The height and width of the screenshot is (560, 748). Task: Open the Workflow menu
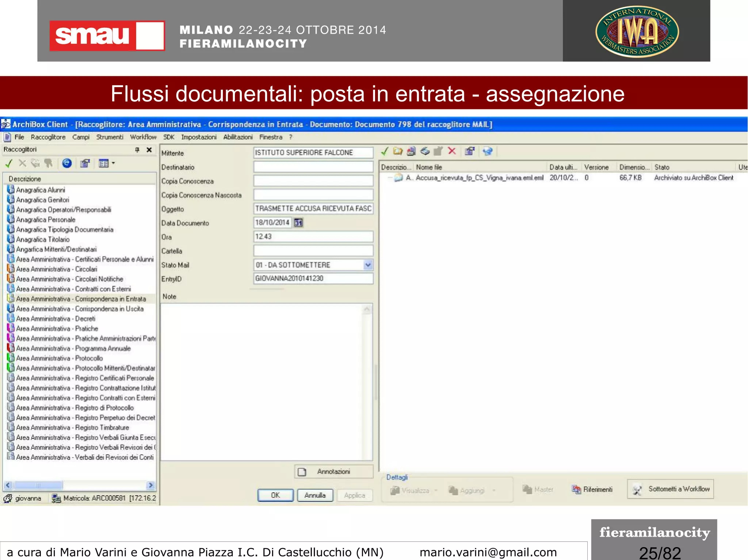coord(143,137)
